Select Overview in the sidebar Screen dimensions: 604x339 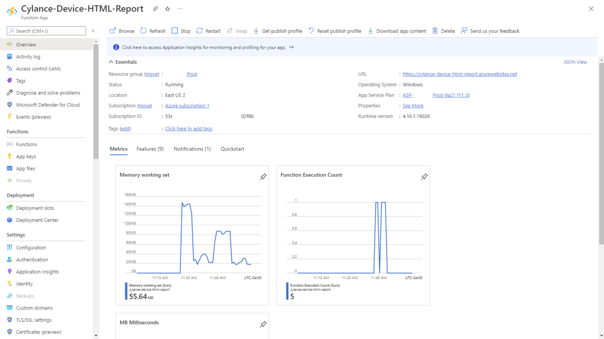(x=46, y=44)
